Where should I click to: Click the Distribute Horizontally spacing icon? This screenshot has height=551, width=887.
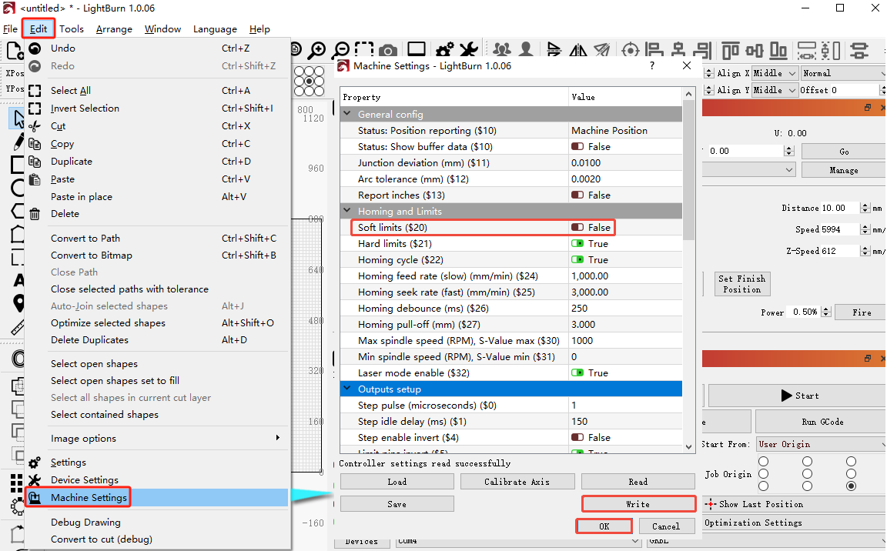point(807,50)
